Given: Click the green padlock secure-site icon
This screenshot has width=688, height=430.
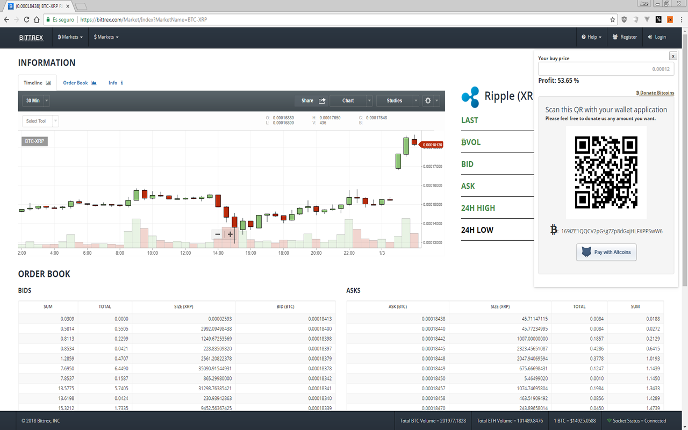Looking at the screenshot, I should [48, 19].
